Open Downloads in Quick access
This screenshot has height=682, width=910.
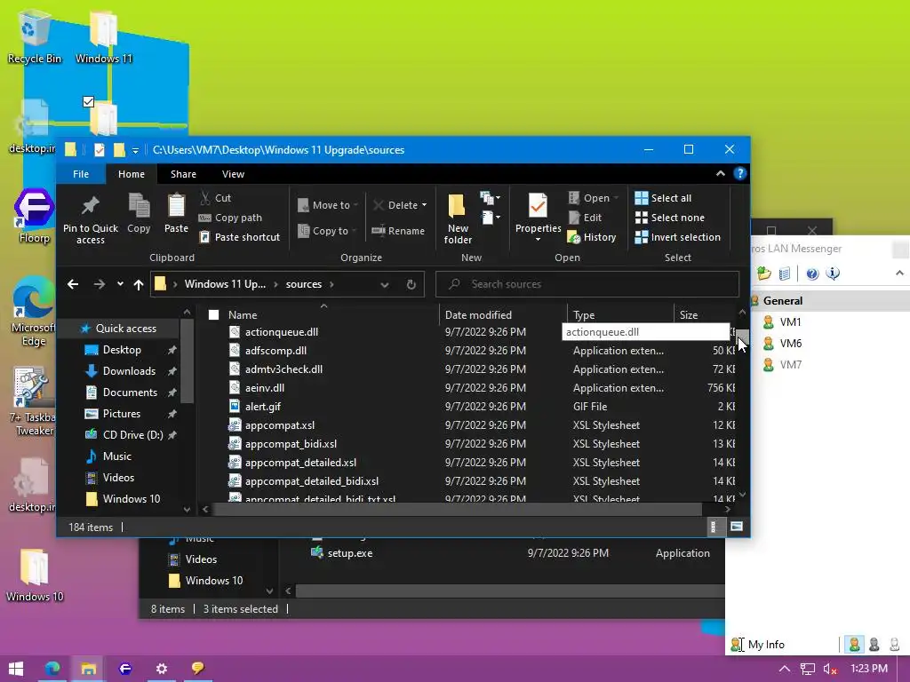129,371
